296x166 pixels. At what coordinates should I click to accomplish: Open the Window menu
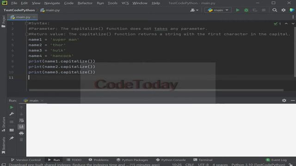pos(140,3)
